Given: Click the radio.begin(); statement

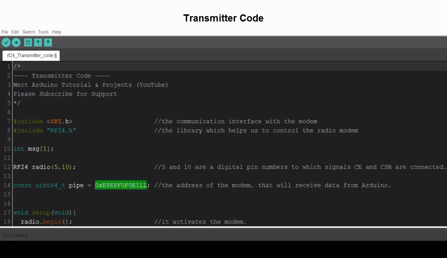Looking at the screenshot, I should pos(46,222).
